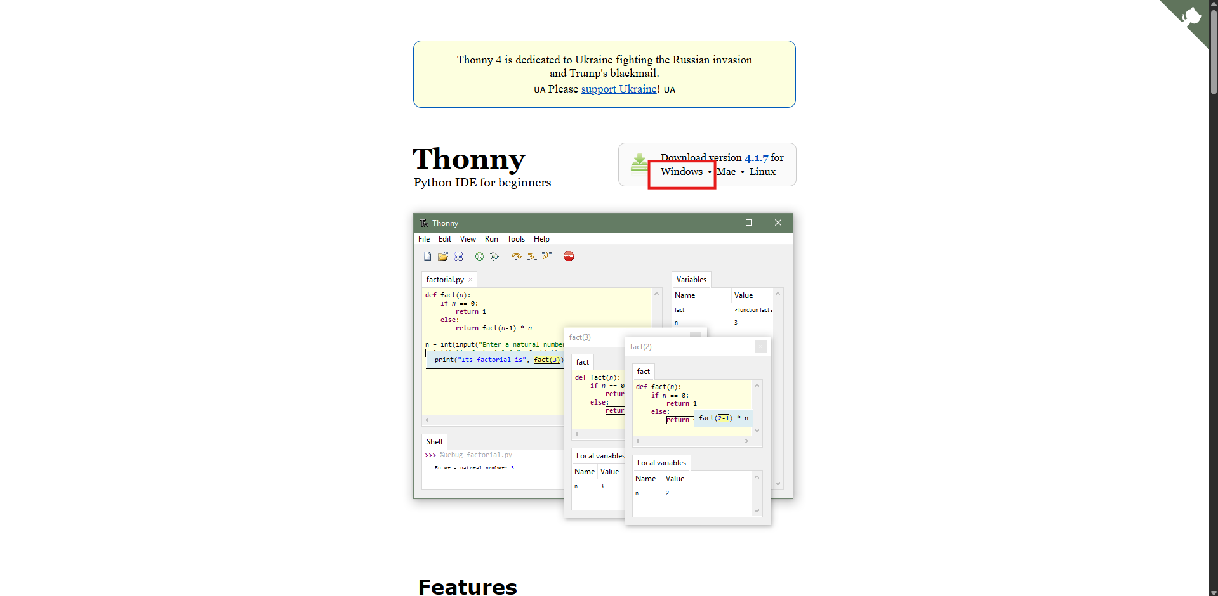The width and height of the screenshot is (1218, 596).
Task: Stop the running program with the Stop icon
Action: click(x=568, y=256)
